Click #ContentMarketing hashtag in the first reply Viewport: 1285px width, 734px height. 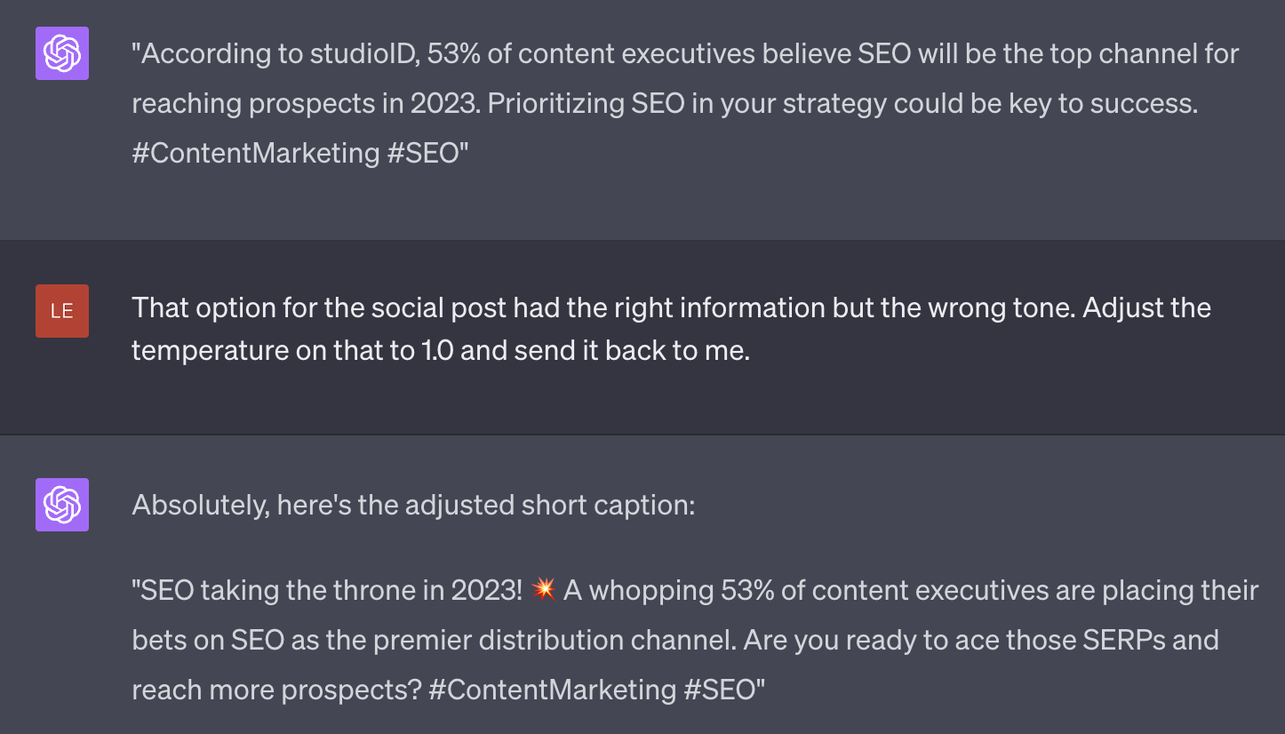[x=256, y=153]
